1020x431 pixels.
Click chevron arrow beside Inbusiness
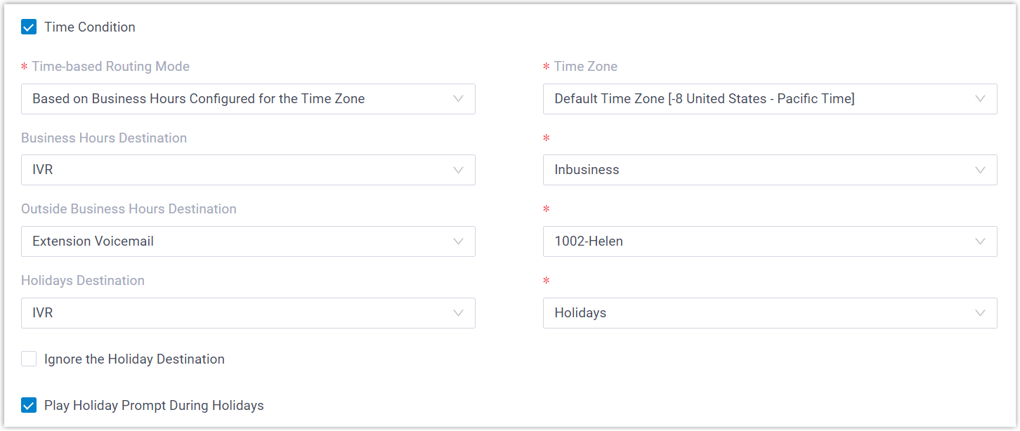[x=980, y=170]
